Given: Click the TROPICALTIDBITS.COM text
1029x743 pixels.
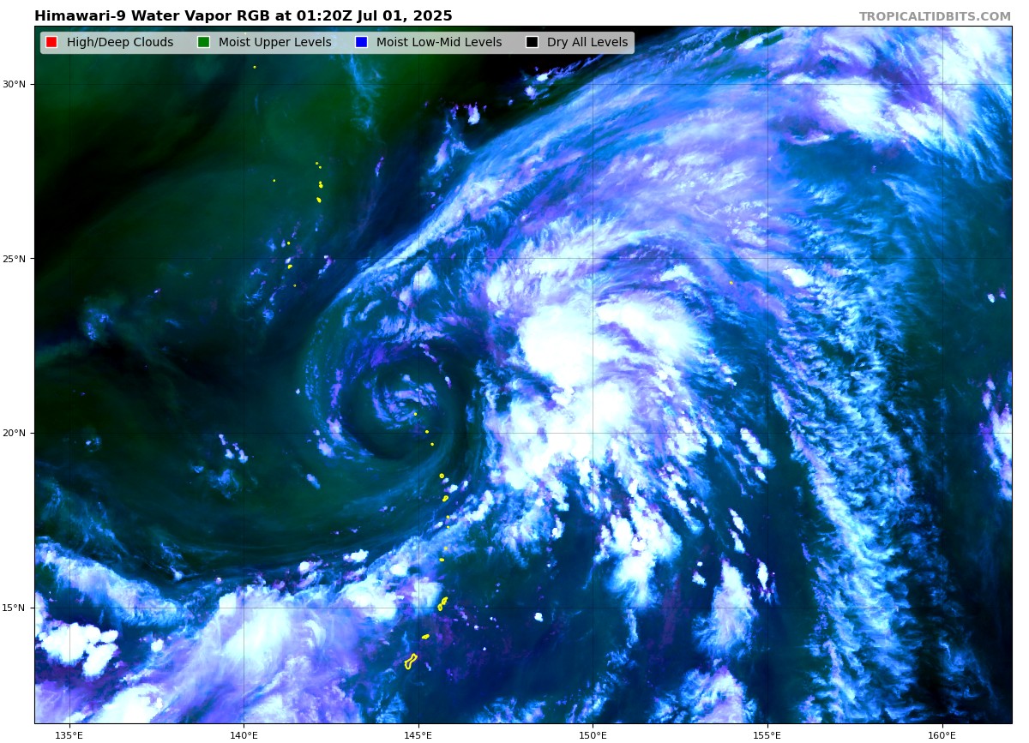Looking at the screenshot, I should coord(935,16).
